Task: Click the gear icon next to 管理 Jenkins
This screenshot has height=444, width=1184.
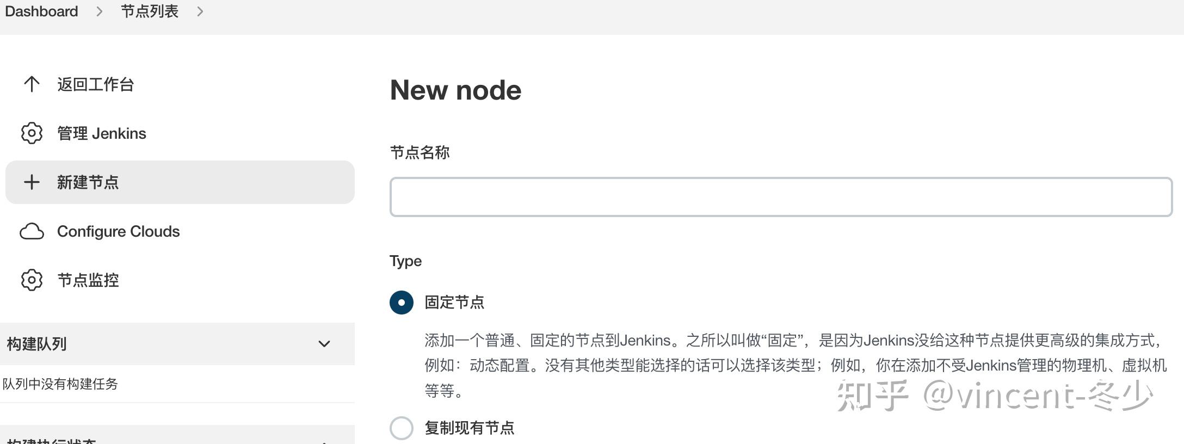Action: click(x=32, y=133)
